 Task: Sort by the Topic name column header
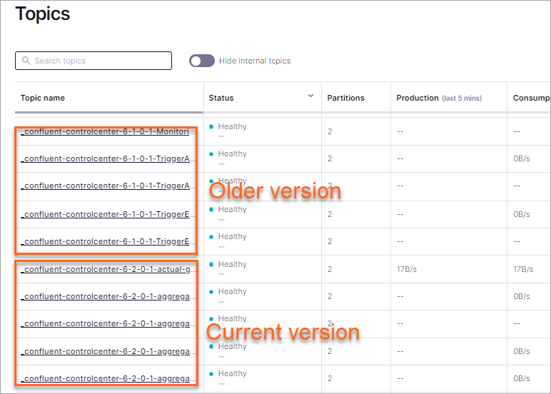point(42,98)
